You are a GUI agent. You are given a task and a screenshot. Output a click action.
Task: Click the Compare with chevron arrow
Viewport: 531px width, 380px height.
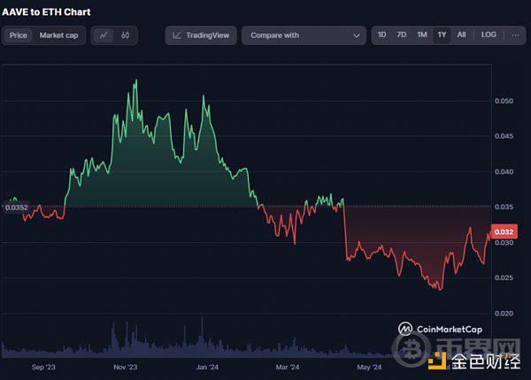coord(357,35)
